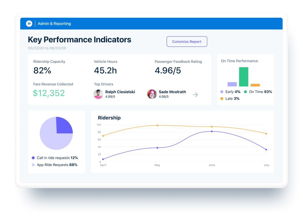303x216 pixels.
Task: Click the orange line data point at July
Action: point(266,134)
